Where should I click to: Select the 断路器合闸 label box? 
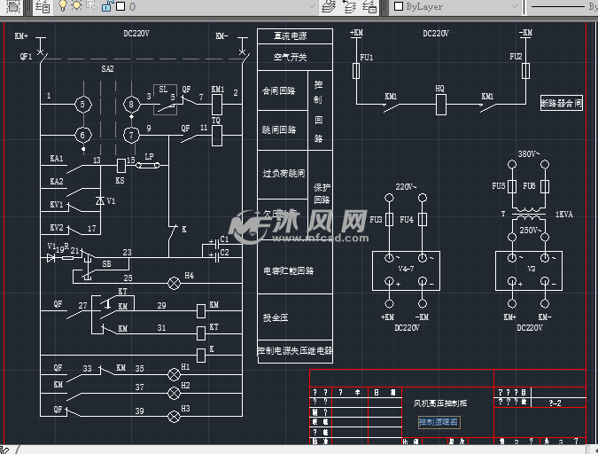(x=561, y=103)
